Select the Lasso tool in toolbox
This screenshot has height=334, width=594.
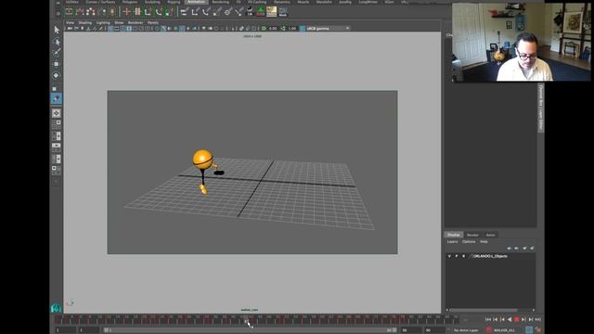click(x=57, y=41)
